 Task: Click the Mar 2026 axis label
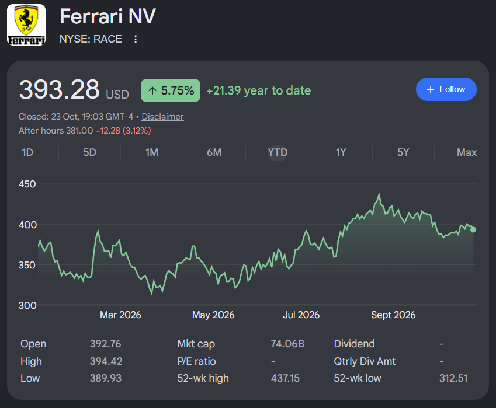click(x=120, y=315)
